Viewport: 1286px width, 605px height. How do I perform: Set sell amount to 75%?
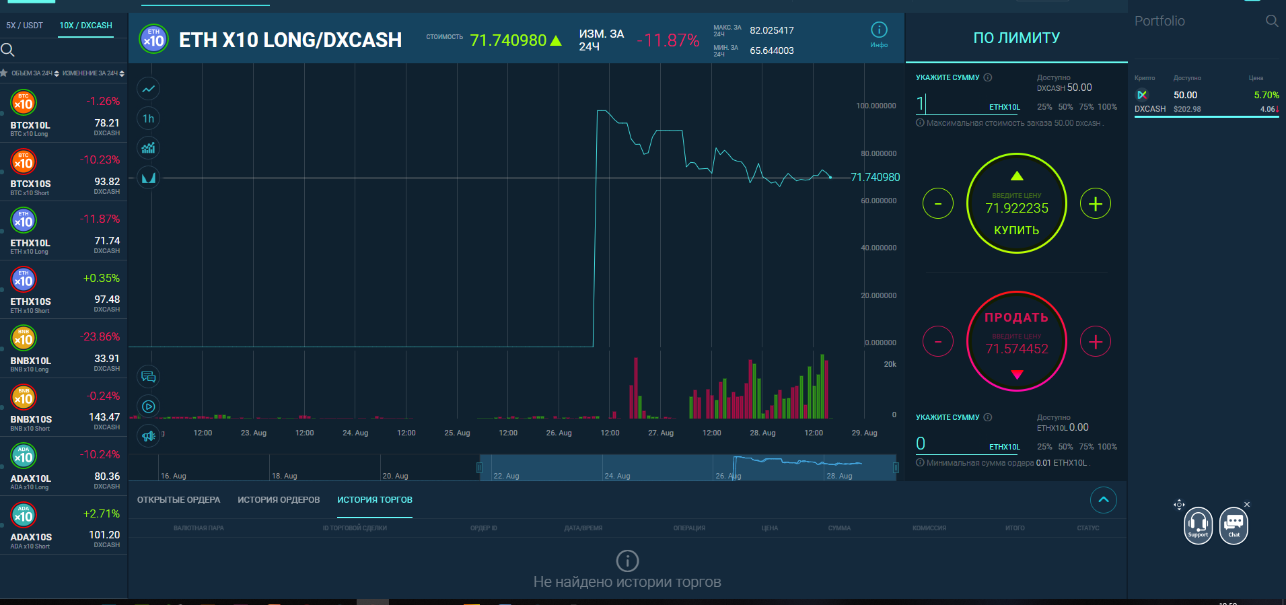pos(1086,447)
